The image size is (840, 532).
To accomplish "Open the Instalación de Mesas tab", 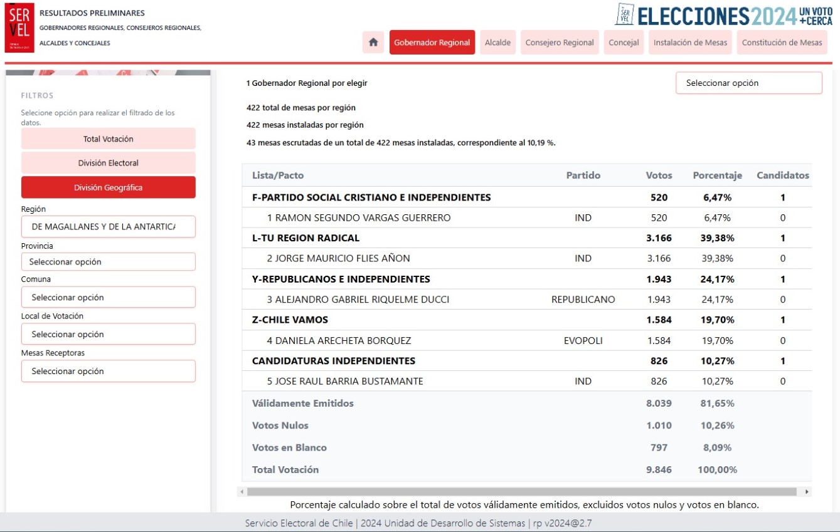I will [690, 43].
